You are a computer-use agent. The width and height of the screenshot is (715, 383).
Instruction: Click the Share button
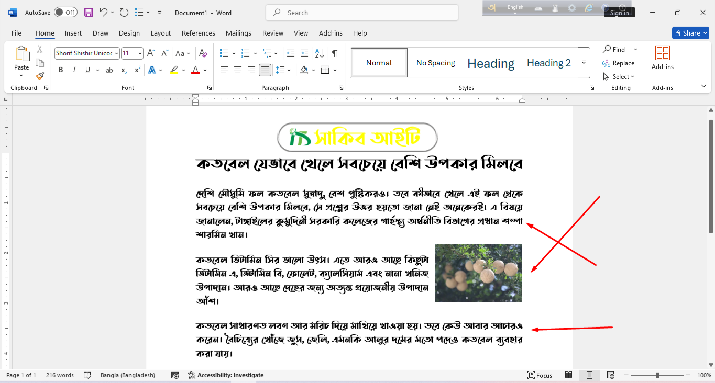690,33
